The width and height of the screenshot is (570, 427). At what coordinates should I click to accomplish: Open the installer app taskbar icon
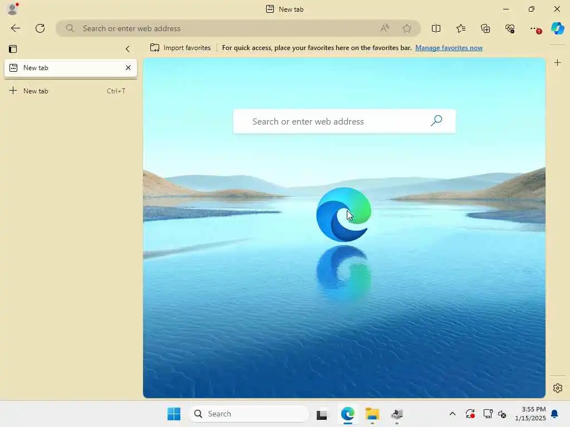coord(396,414)
